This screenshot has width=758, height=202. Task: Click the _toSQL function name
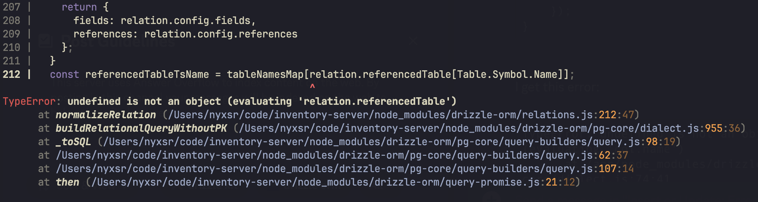73,142
